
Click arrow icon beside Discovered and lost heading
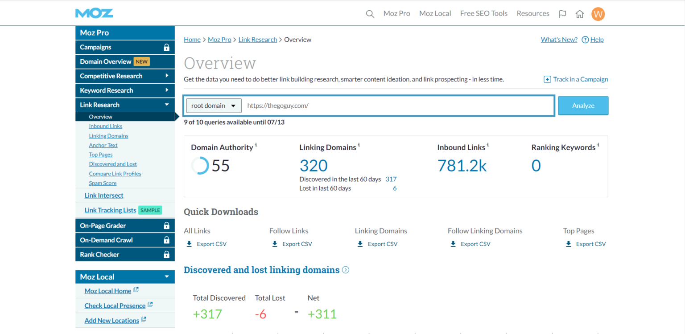[345, 270]
